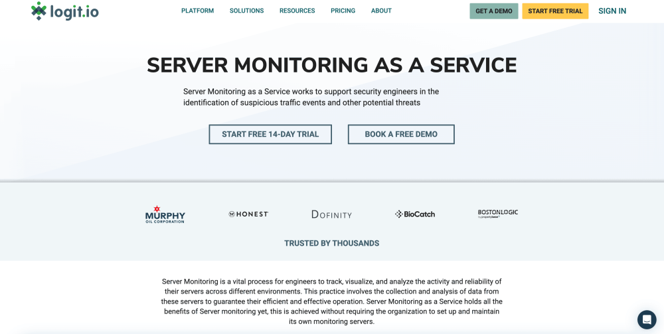Click the Murphy Oil Corporation logo
Screen dimensions: 664x334
click(x=165, y=214)
